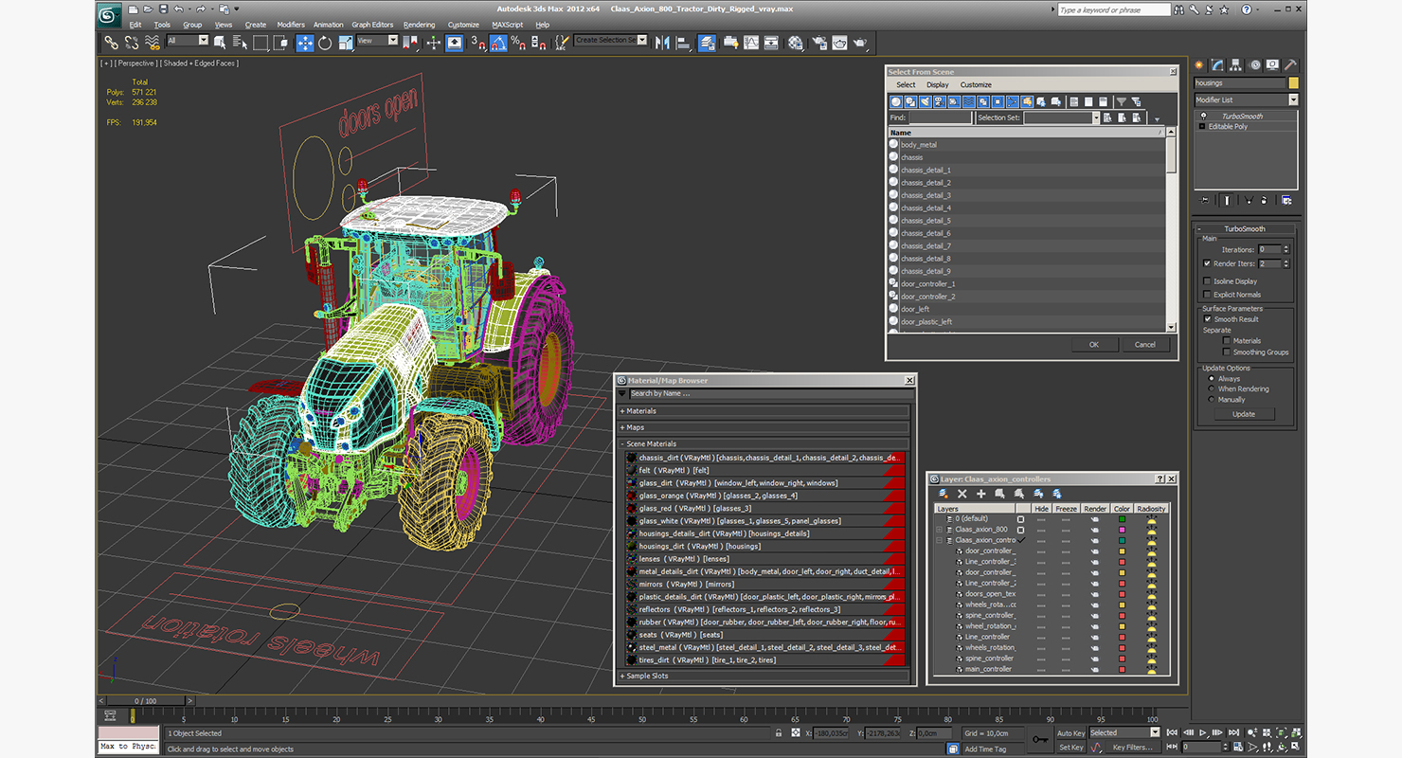
Task: Switch to the Utilities hammer panel
Action: coord(1289,65)
